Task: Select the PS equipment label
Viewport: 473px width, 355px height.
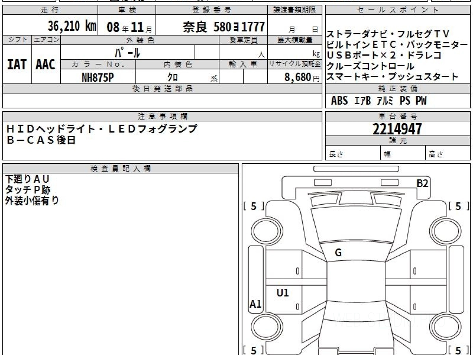Action: (405, 101)
